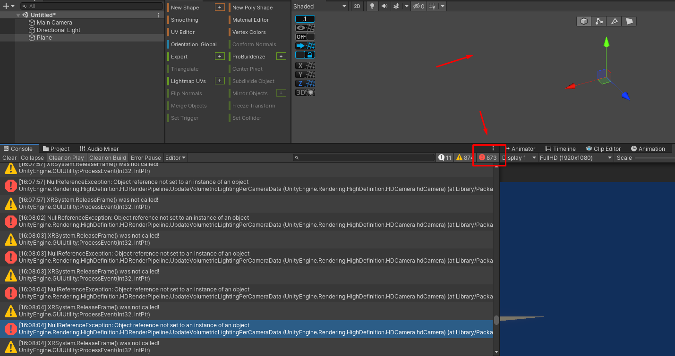Screen dimensions: 675x356
Task: Click the green Y axis gizmo cone
Action: (x=607, y=42)
